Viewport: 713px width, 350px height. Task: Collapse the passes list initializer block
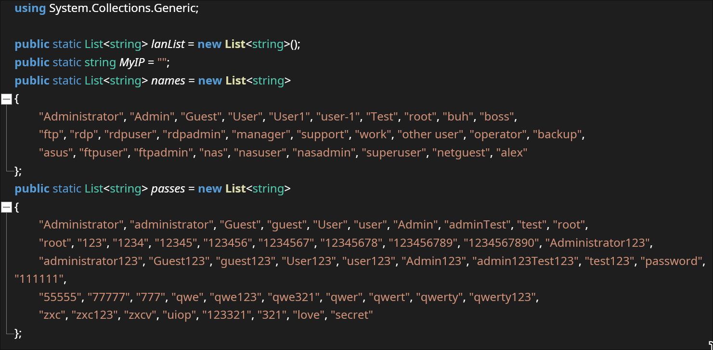(6, 207)
